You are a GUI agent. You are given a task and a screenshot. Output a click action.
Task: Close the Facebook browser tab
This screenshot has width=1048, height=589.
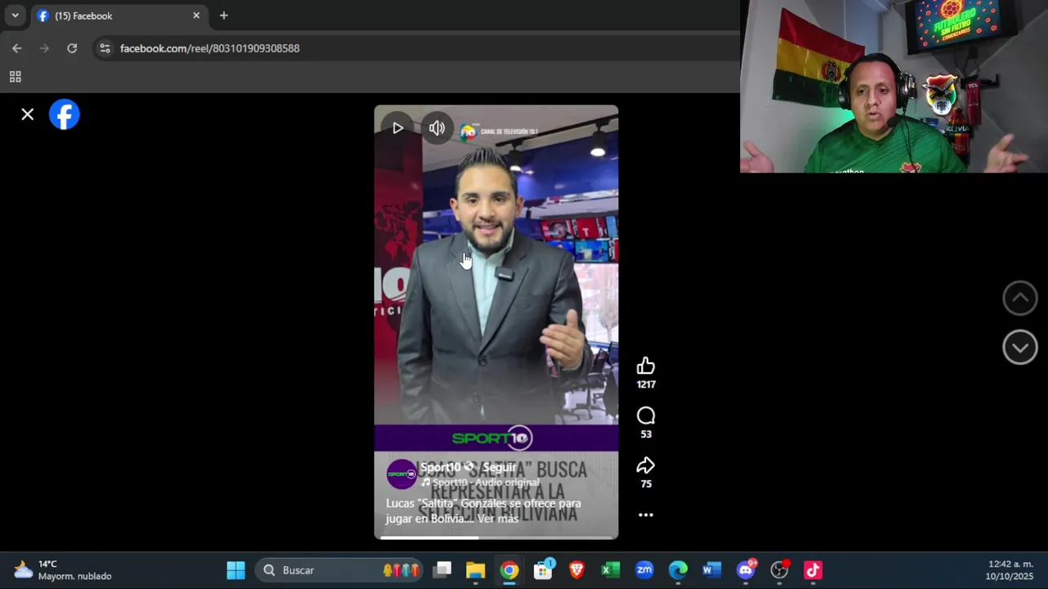[196, 16]
